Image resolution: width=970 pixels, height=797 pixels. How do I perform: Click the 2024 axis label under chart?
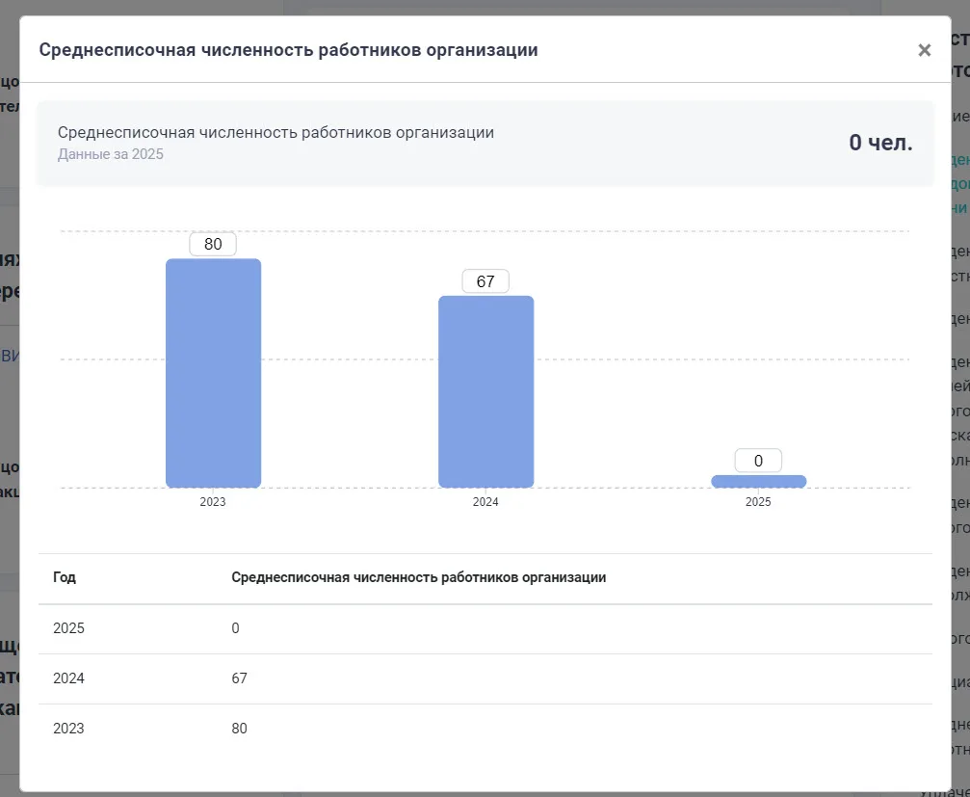point(485,502)
